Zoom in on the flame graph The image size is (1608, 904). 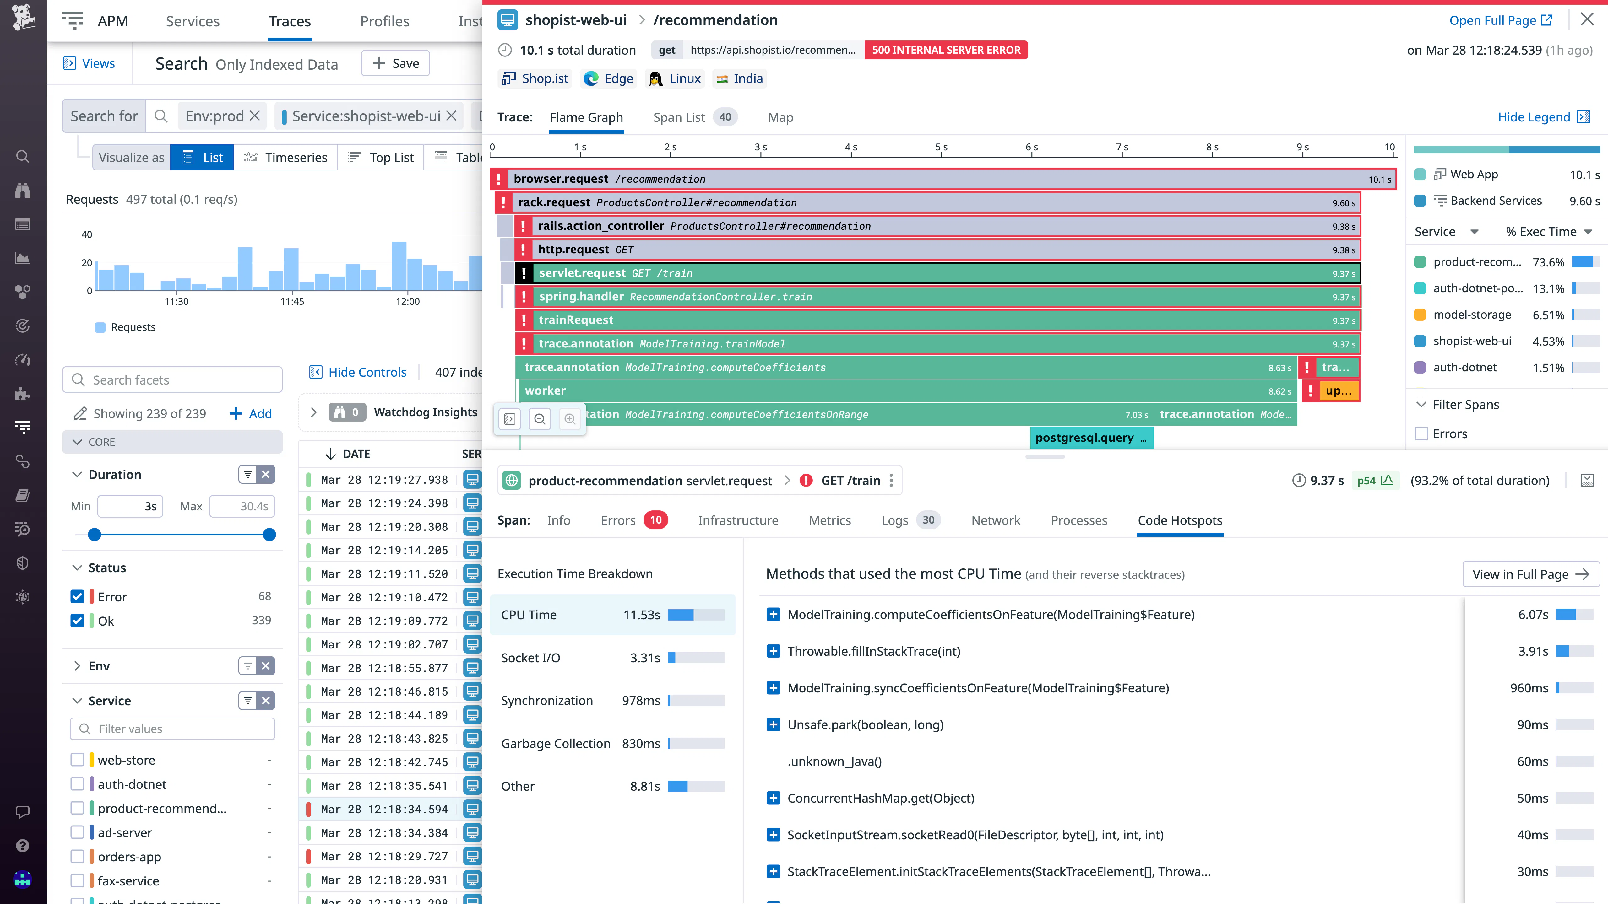coord(569,419)
